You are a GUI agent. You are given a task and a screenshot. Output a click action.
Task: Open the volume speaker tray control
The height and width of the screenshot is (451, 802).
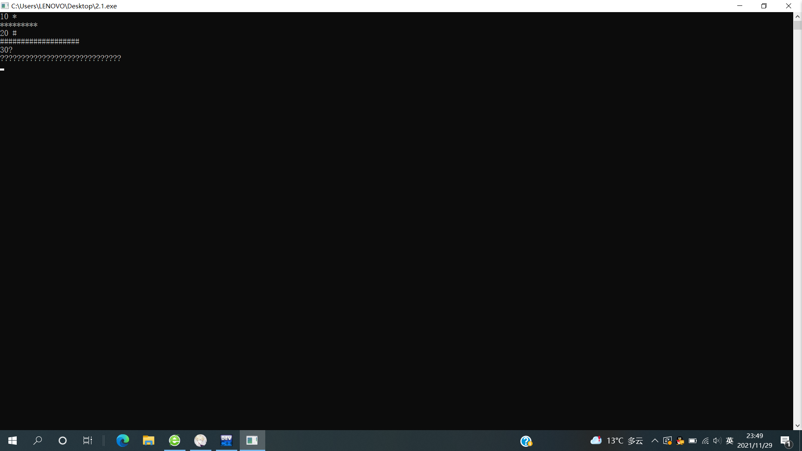click(717, 441)
